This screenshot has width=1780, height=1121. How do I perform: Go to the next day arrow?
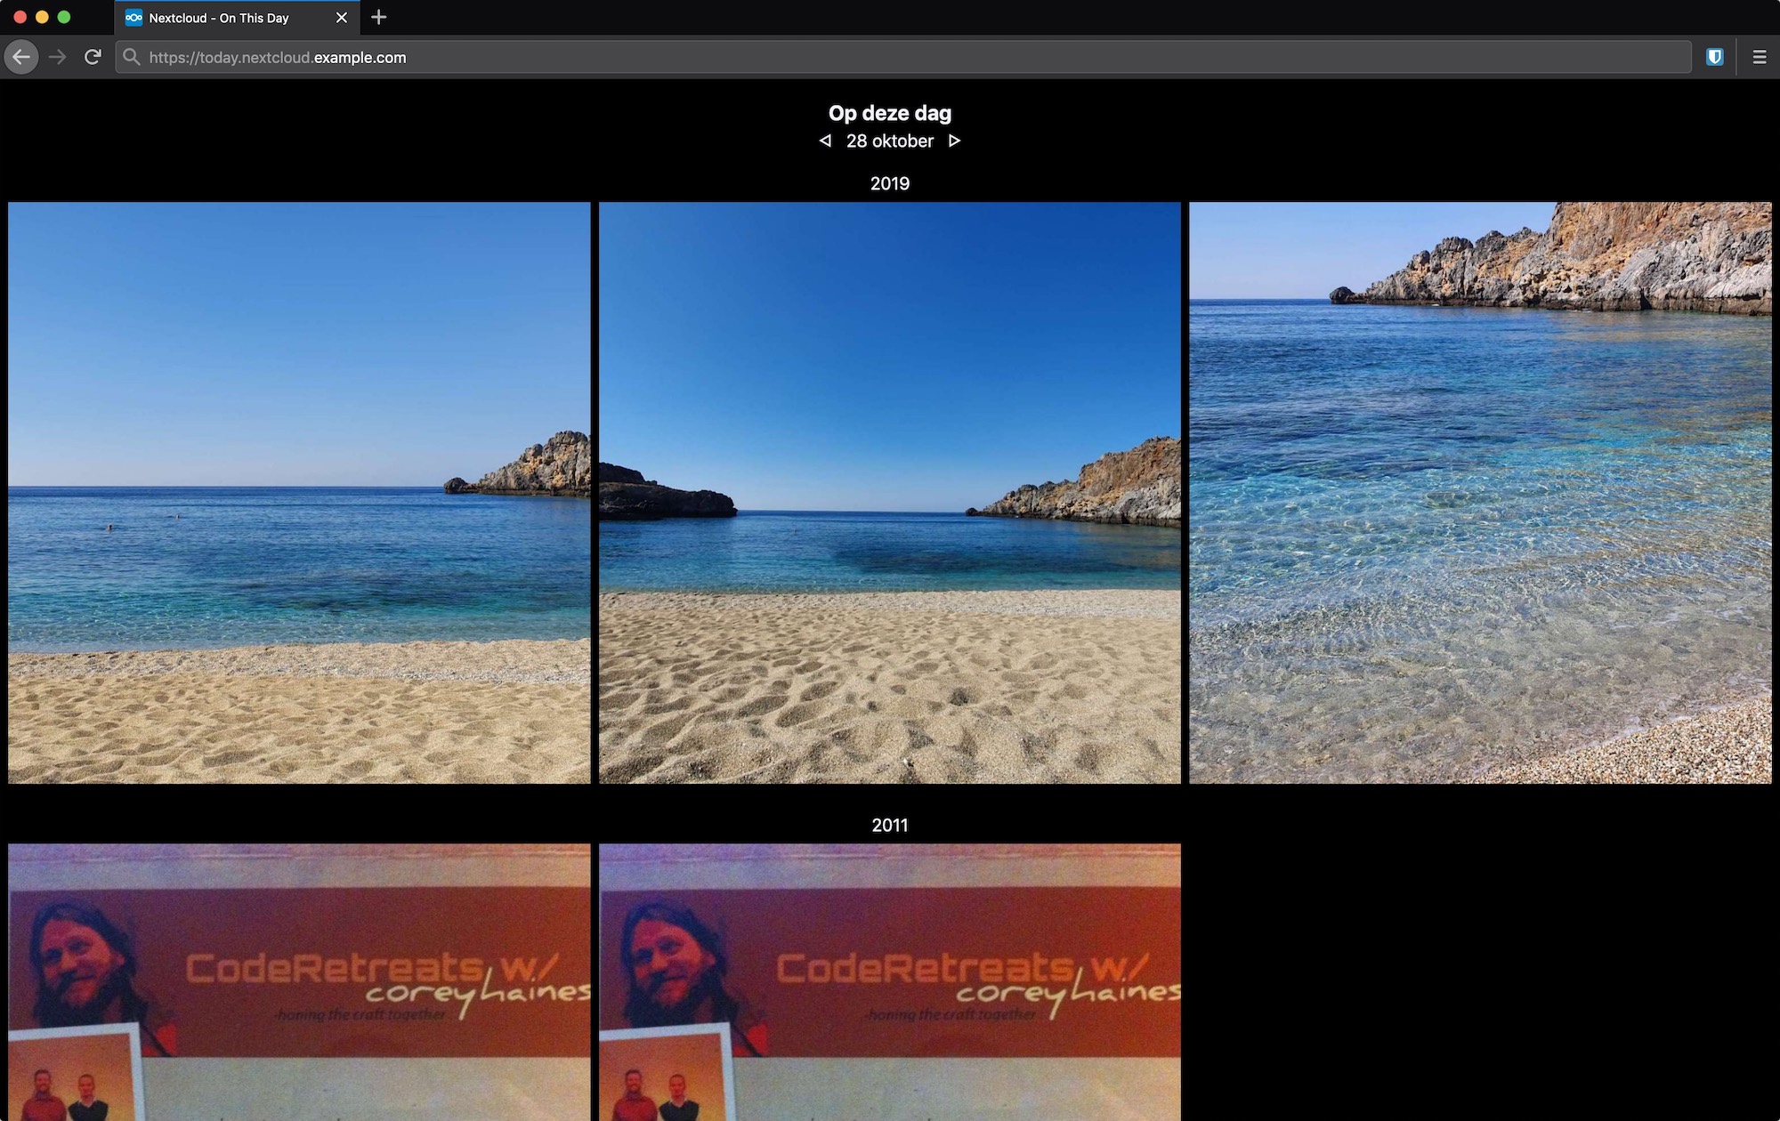(x=954, y=141)
